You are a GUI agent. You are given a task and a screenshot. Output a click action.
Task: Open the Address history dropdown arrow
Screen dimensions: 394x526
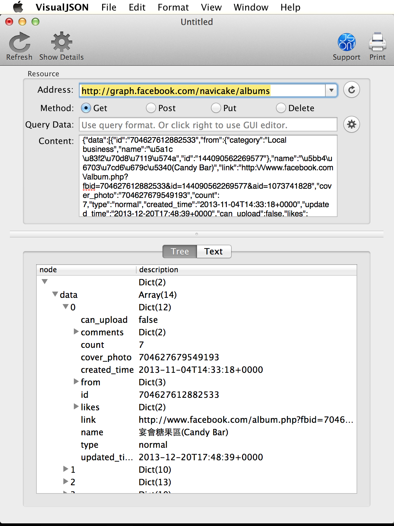(x=331, y=90)
